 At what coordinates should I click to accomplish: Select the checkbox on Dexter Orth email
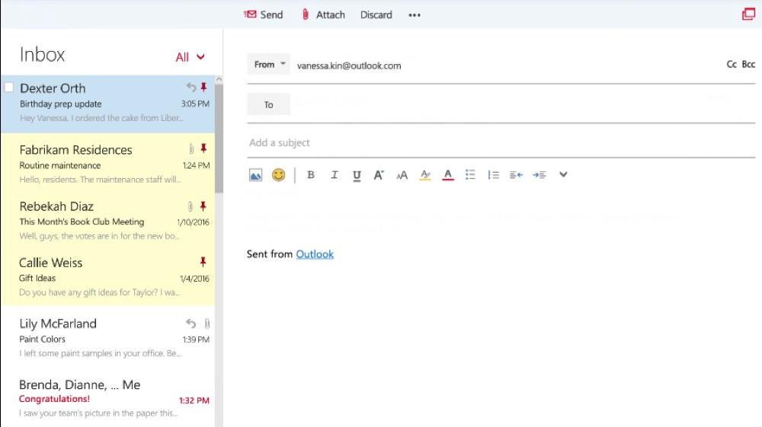click(x=8, y=88)
